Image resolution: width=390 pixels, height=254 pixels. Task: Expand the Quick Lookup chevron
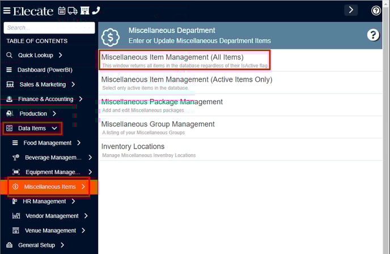pos(61,55)
